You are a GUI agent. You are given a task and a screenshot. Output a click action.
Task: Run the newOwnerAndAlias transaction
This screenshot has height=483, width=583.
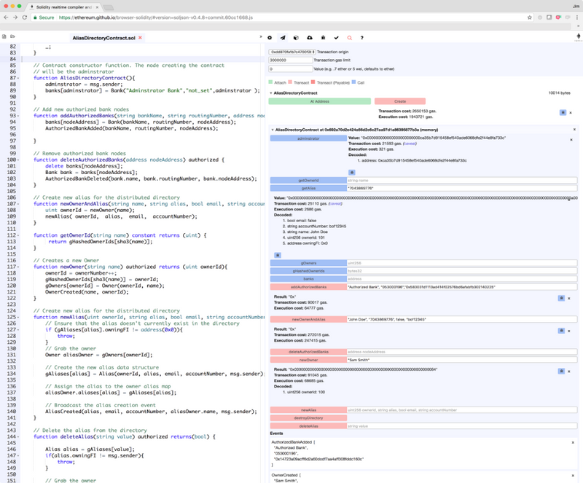click(308, 319)
